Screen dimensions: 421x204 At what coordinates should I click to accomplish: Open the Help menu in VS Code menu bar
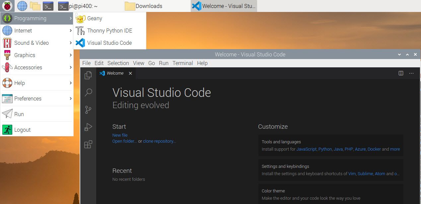[x=202, y=63]
